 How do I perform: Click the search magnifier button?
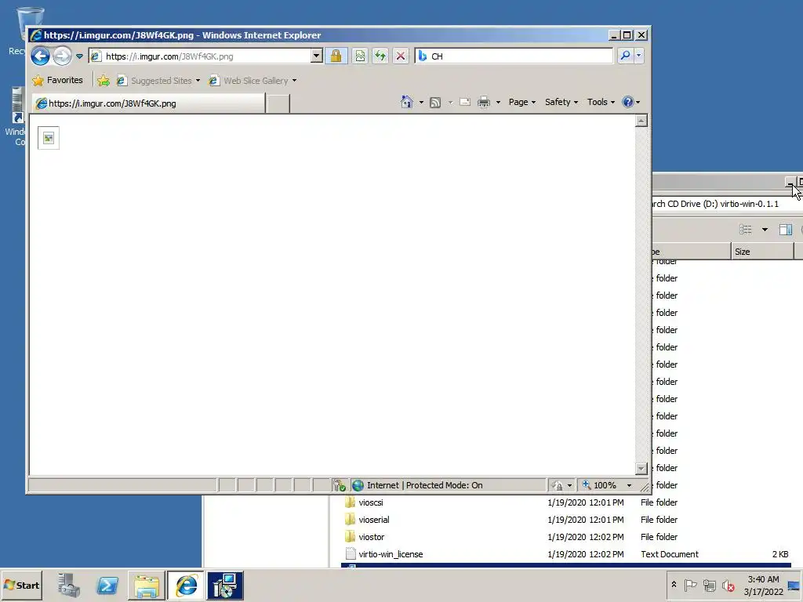point(625,56)
